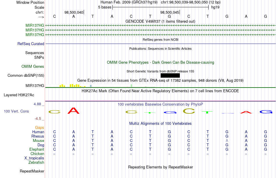Click the Chicken alignment row label
Image resolution: width=276 pixels, height=178 pixels.
(x=37, y=154)
